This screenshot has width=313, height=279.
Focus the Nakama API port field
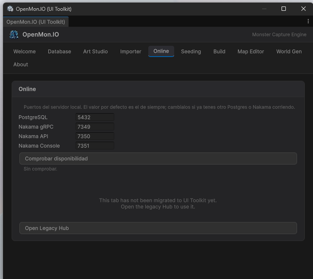pyautogui.click(x=95, y=136)
